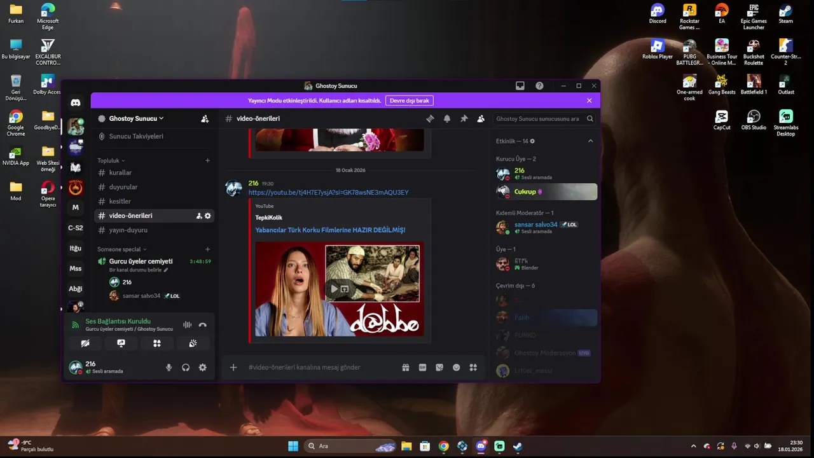
Task: Open Windows Start menu
Action: click(x=293, y=447)
